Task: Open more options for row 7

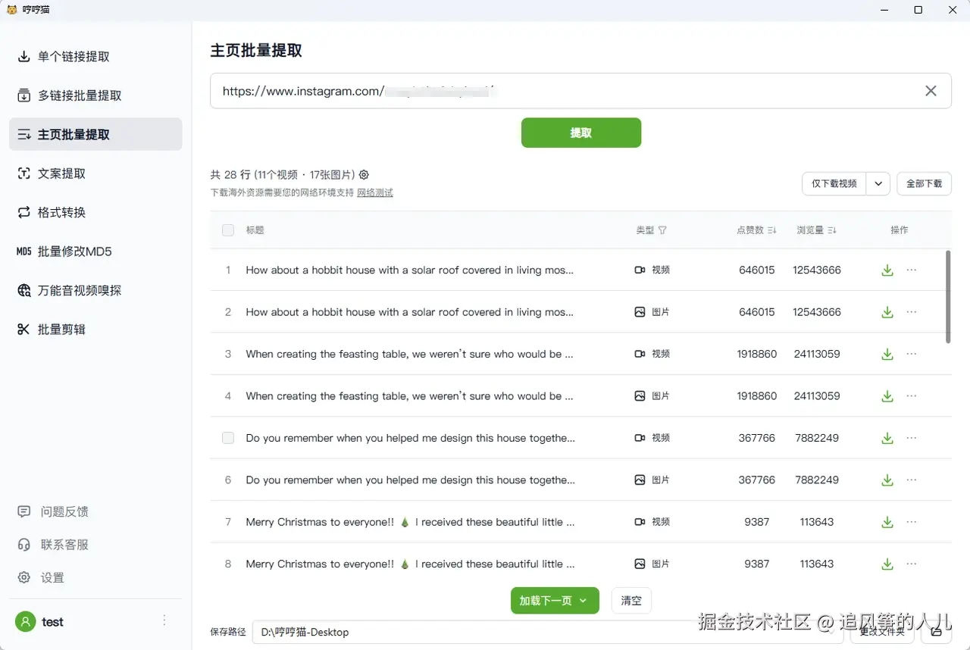Action: pos(912,523)
